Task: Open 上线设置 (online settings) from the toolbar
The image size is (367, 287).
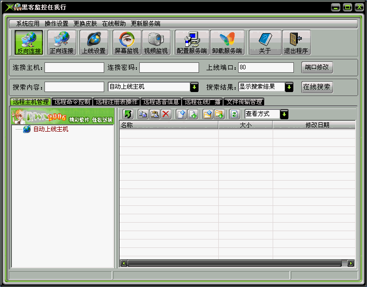Action: pyautogui.click(x=94, y=43)
